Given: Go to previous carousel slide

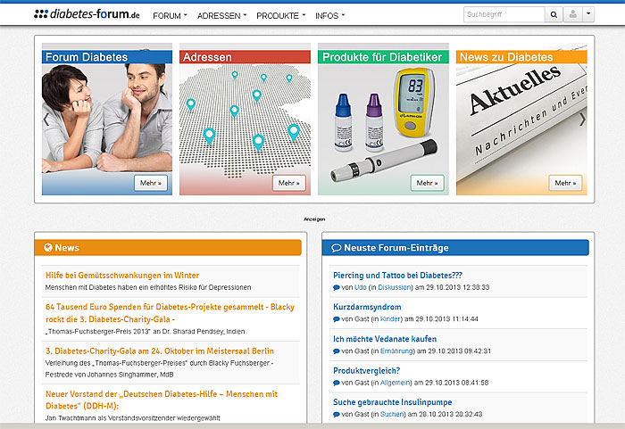Looking at the screenshot, I should pos(46,119).
